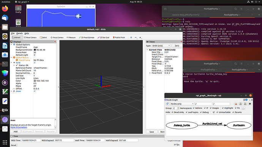Open the Files manager from the dock

click(5, 27)
